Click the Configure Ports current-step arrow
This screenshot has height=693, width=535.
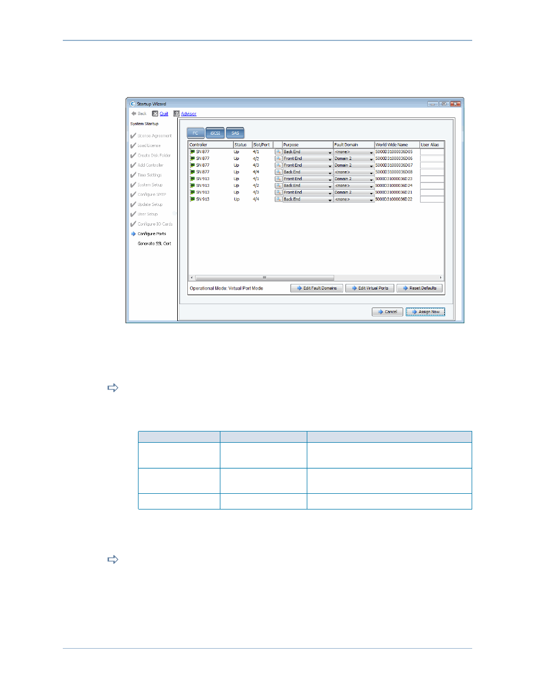click(x=133, y=233)
